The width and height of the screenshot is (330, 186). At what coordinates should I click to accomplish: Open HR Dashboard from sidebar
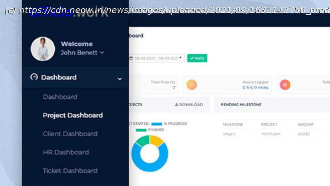[x=66, y=152]
